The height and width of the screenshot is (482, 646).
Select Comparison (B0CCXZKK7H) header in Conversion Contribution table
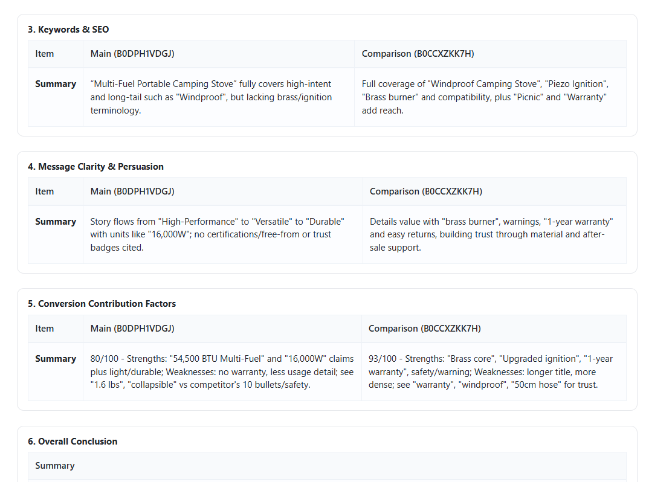coord(425,328)
